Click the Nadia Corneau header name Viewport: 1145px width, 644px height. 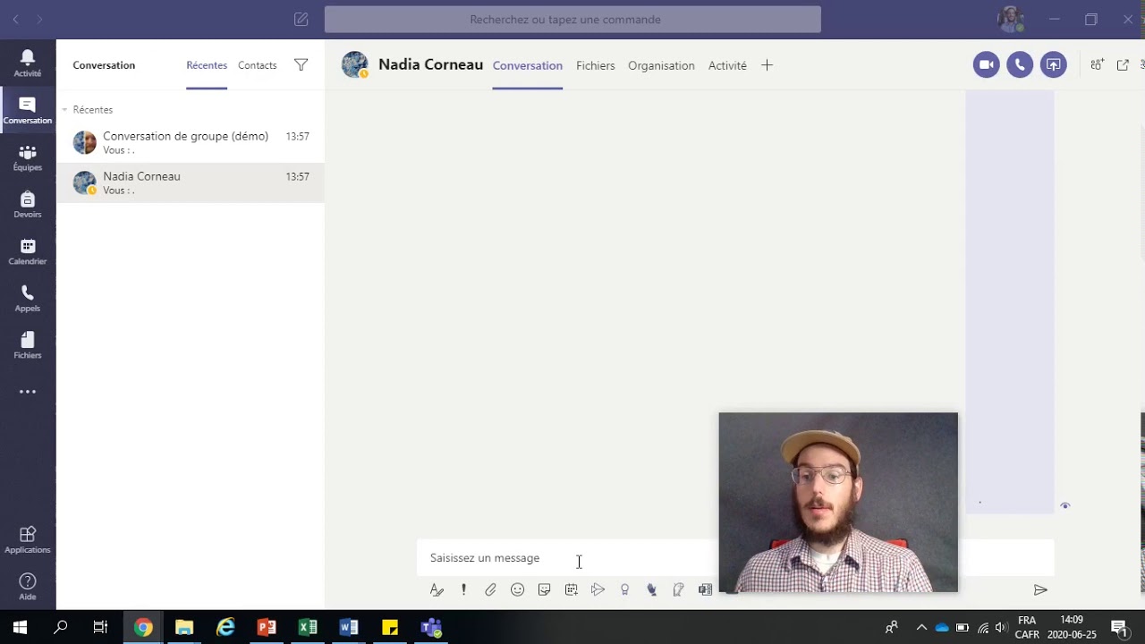pos(430,64)
